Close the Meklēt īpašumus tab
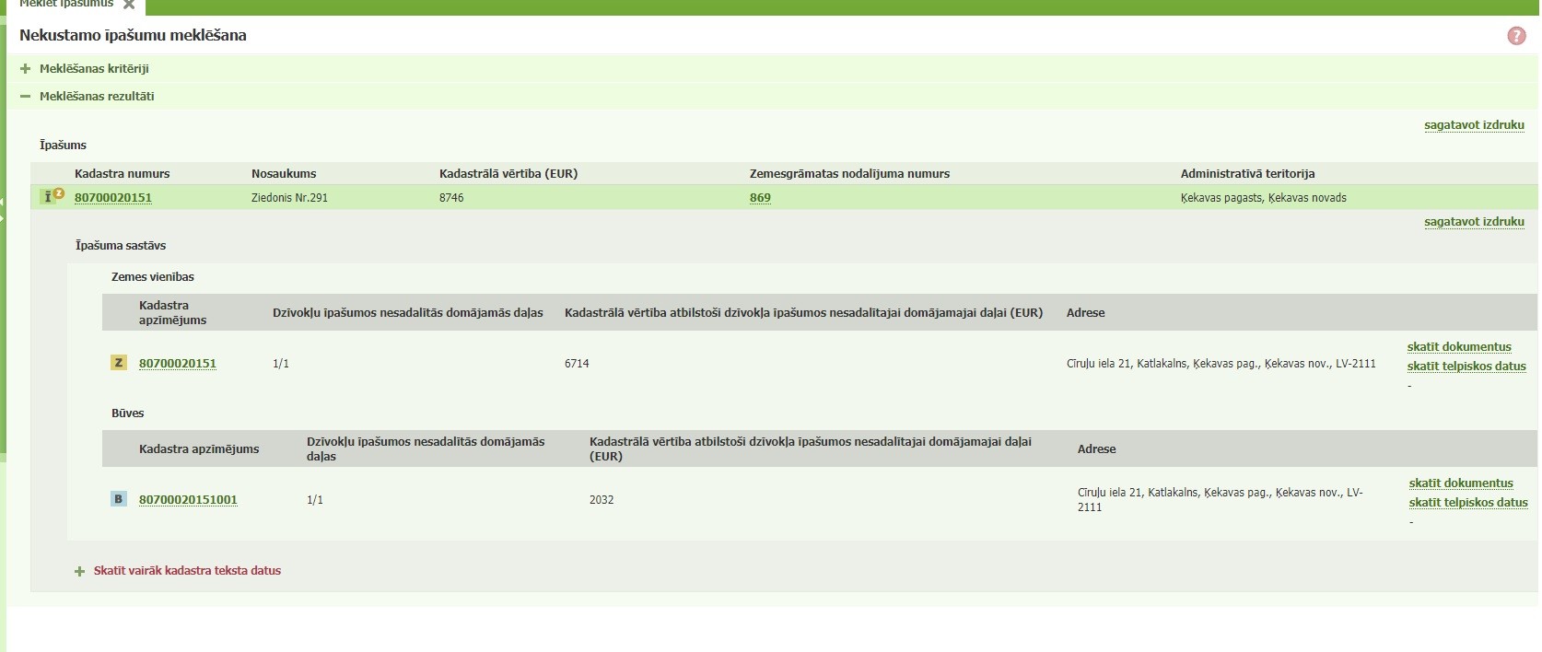 [x=129, y=5]
